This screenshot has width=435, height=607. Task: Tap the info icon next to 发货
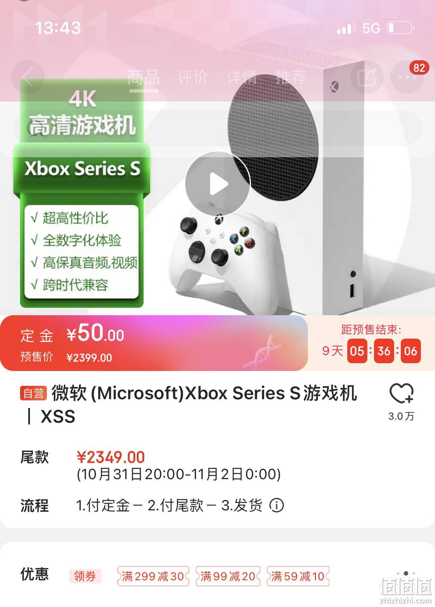pyautogui.click(x=276, y=505)
